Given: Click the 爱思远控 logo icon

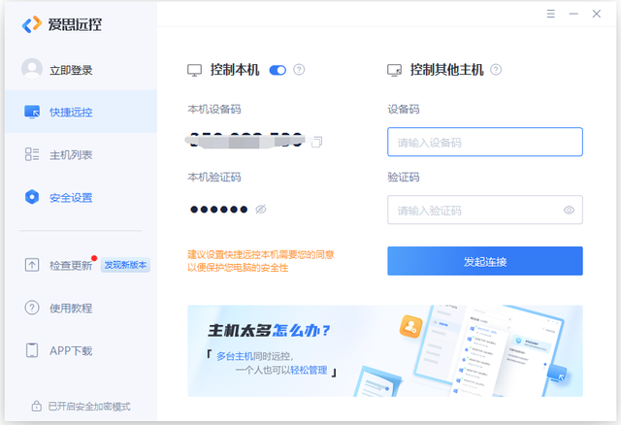Looking at the screenshot, I should click(x=32, y=24).
